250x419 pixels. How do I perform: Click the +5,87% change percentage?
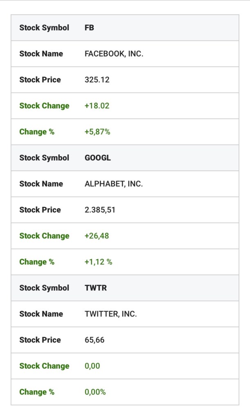[x=97, y=132]
